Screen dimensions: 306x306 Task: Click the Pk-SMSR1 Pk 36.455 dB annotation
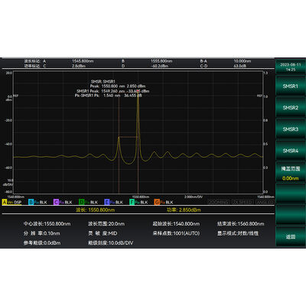coord(108,96)
